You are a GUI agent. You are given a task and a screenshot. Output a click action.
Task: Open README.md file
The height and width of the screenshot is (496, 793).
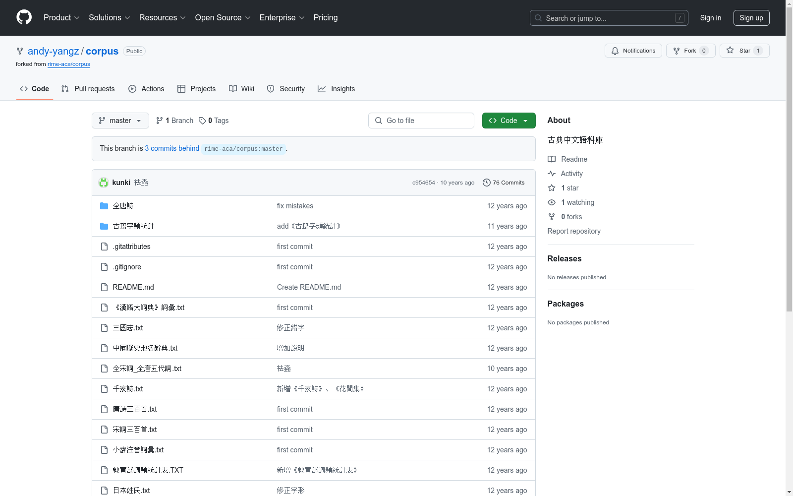click(x=133, y=287)
